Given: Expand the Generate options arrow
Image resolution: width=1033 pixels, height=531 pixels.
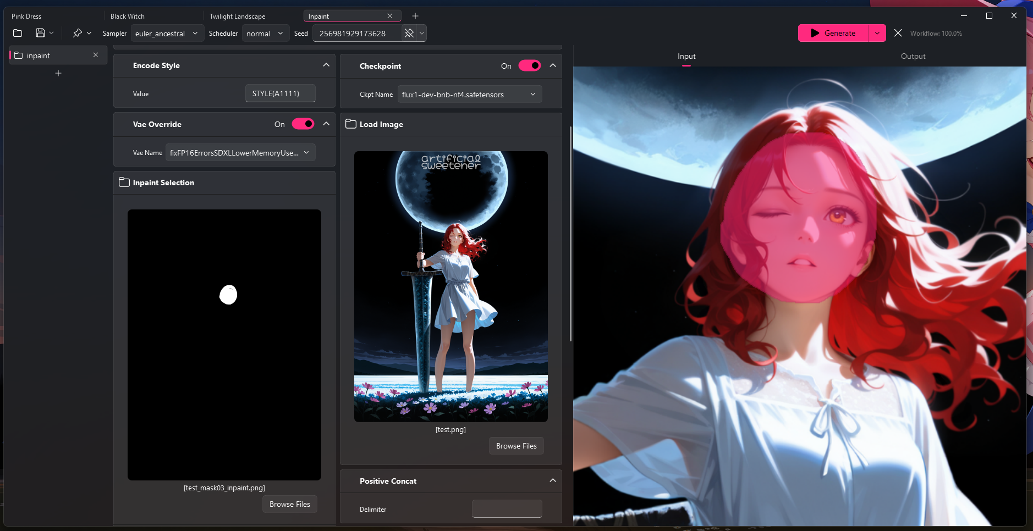Looking at the screenshot, I should pyautogui.click(x=877, y=33).
